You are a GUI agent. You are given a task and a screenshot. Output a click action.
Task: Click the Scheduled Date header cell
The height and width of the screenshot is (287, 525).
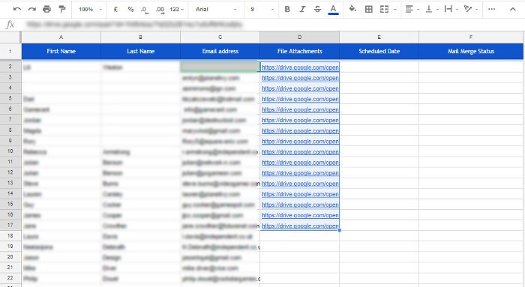click(379, 51)
